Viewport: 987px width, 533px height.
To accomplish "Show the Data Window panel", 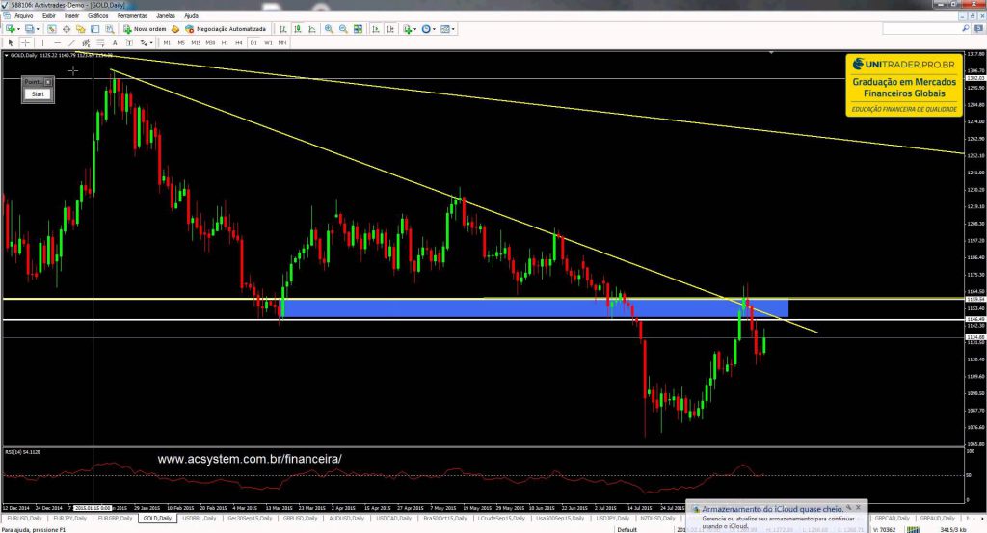I will pos(67,29).
